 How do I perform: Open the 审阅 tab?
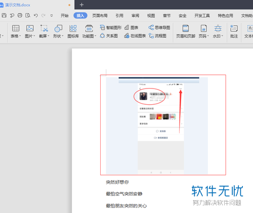(x=135, y=16)
